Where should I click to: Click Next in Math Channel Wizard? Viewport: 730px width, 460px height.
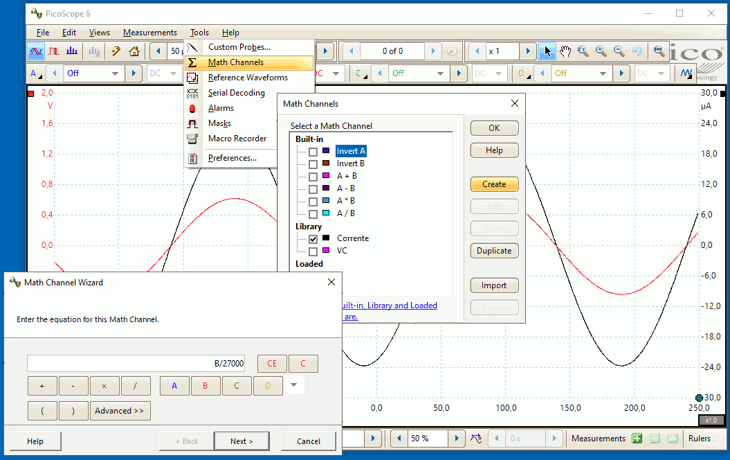(x=241, y=441)
